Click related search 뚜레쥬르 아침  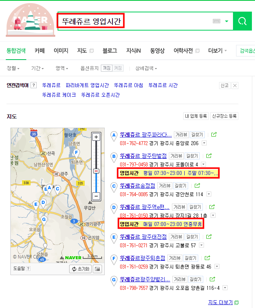click(x=129, y=85)
